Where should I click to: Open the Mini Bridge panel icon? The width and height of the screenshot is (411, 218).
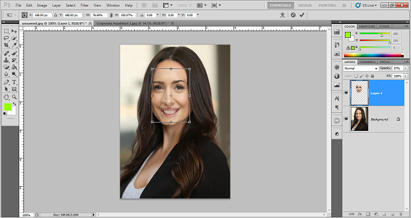click(x=337, y=32)
